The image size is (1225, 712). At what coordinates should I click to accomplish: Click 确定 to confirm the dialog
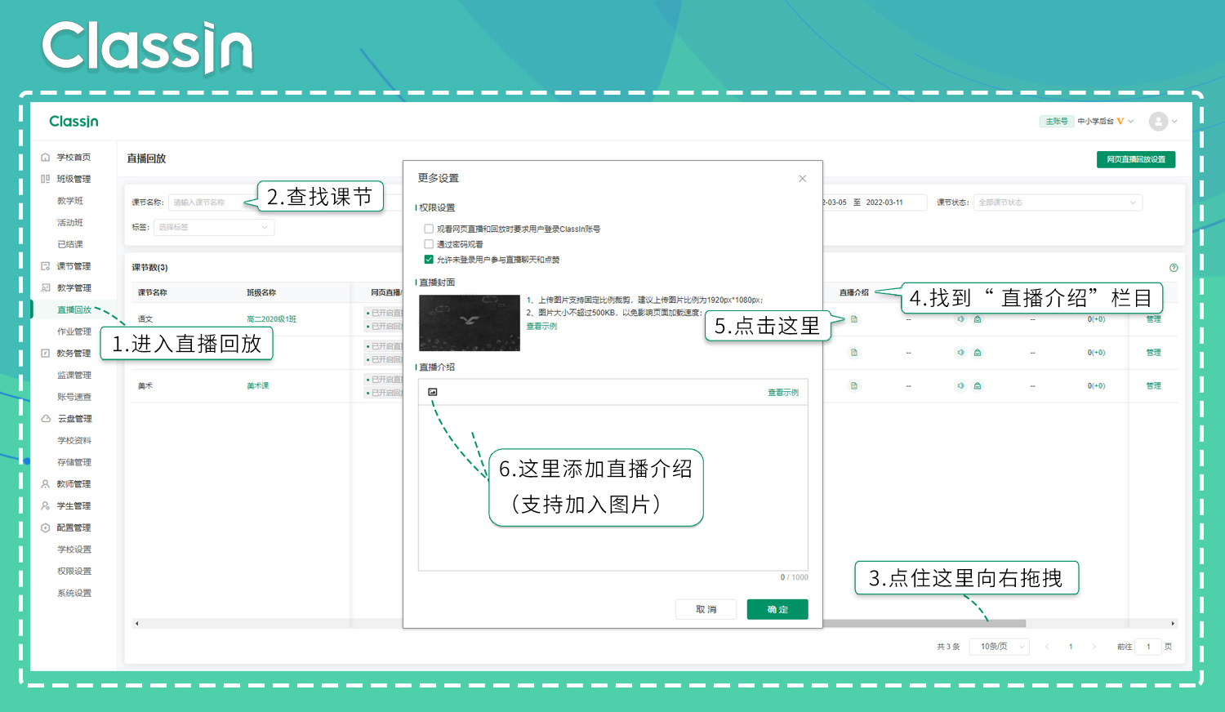[x=777, y=609]
